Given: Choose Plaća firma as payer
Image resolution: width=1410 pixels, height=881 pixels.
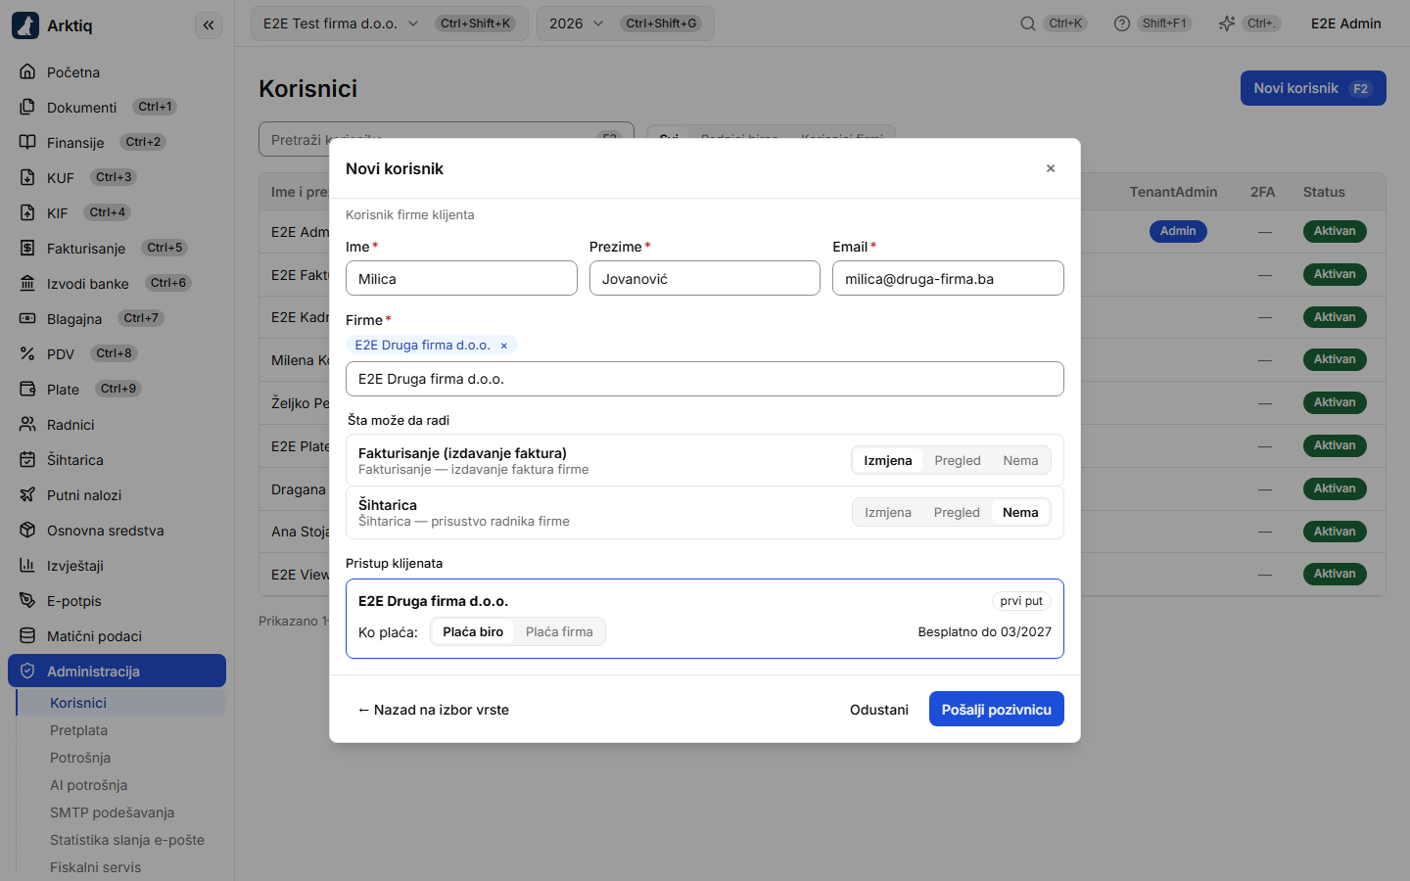Looking at the screenshot, I should pyautogui.click(x=559, y=631).
